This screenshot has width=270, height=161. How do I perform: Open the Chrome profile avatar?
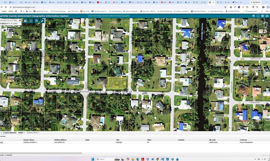tap(263, 7)
